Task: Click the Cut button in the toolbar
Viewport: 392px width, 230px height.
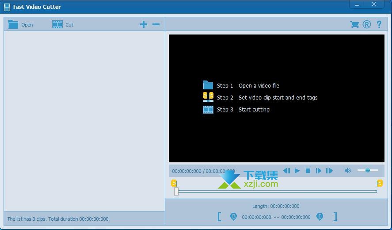Action: (x=63, y=25)
